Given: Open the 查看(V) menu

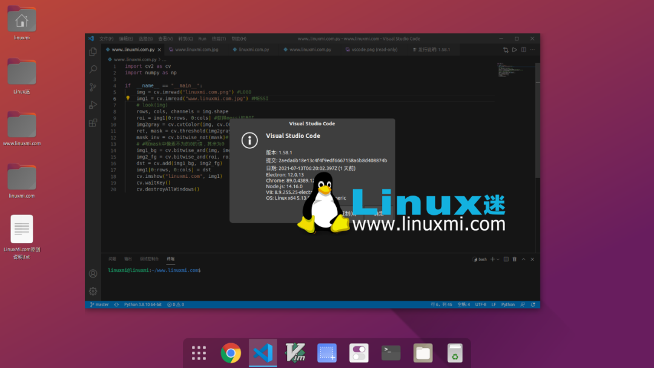Looking at the screenshot, I should pyautogui.click(x=165, y=39).
